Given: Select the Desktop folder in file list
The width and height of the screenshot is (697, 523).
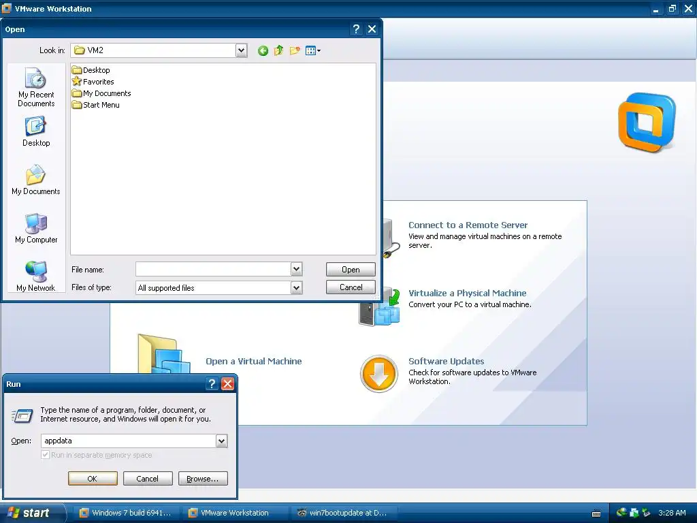Looking at the screenshot, I should (91, 70).
